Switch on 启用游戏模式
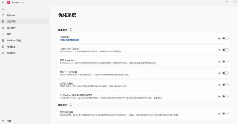The image size is (238, 124). click(225, 85)
